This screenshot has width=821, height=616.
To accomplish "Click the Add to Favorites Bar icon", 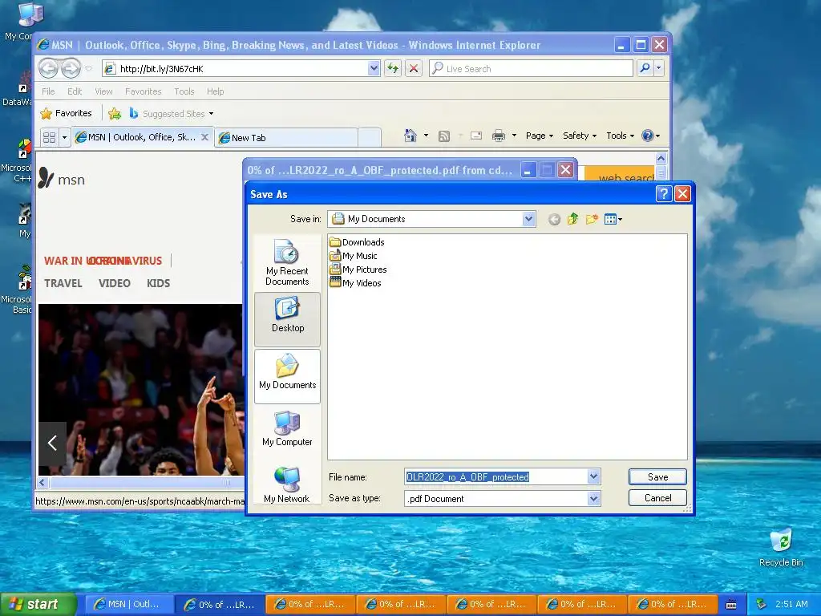I will click(x=114, y=113).
